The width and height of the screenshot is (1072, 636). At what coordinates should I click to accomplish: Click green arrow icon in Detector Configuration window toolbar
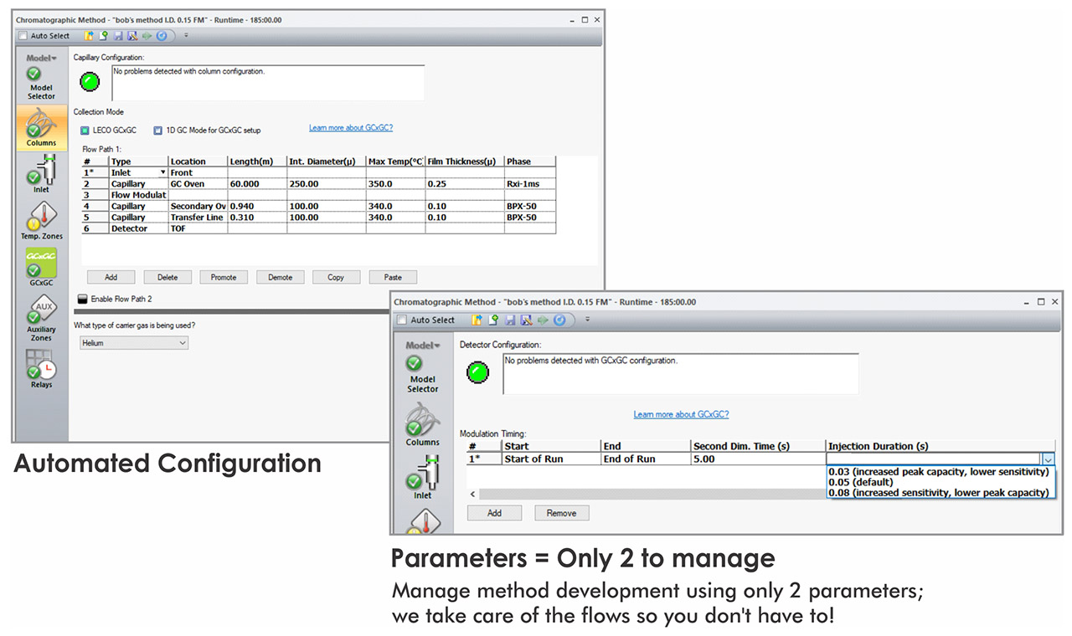(x=543, y=320)
